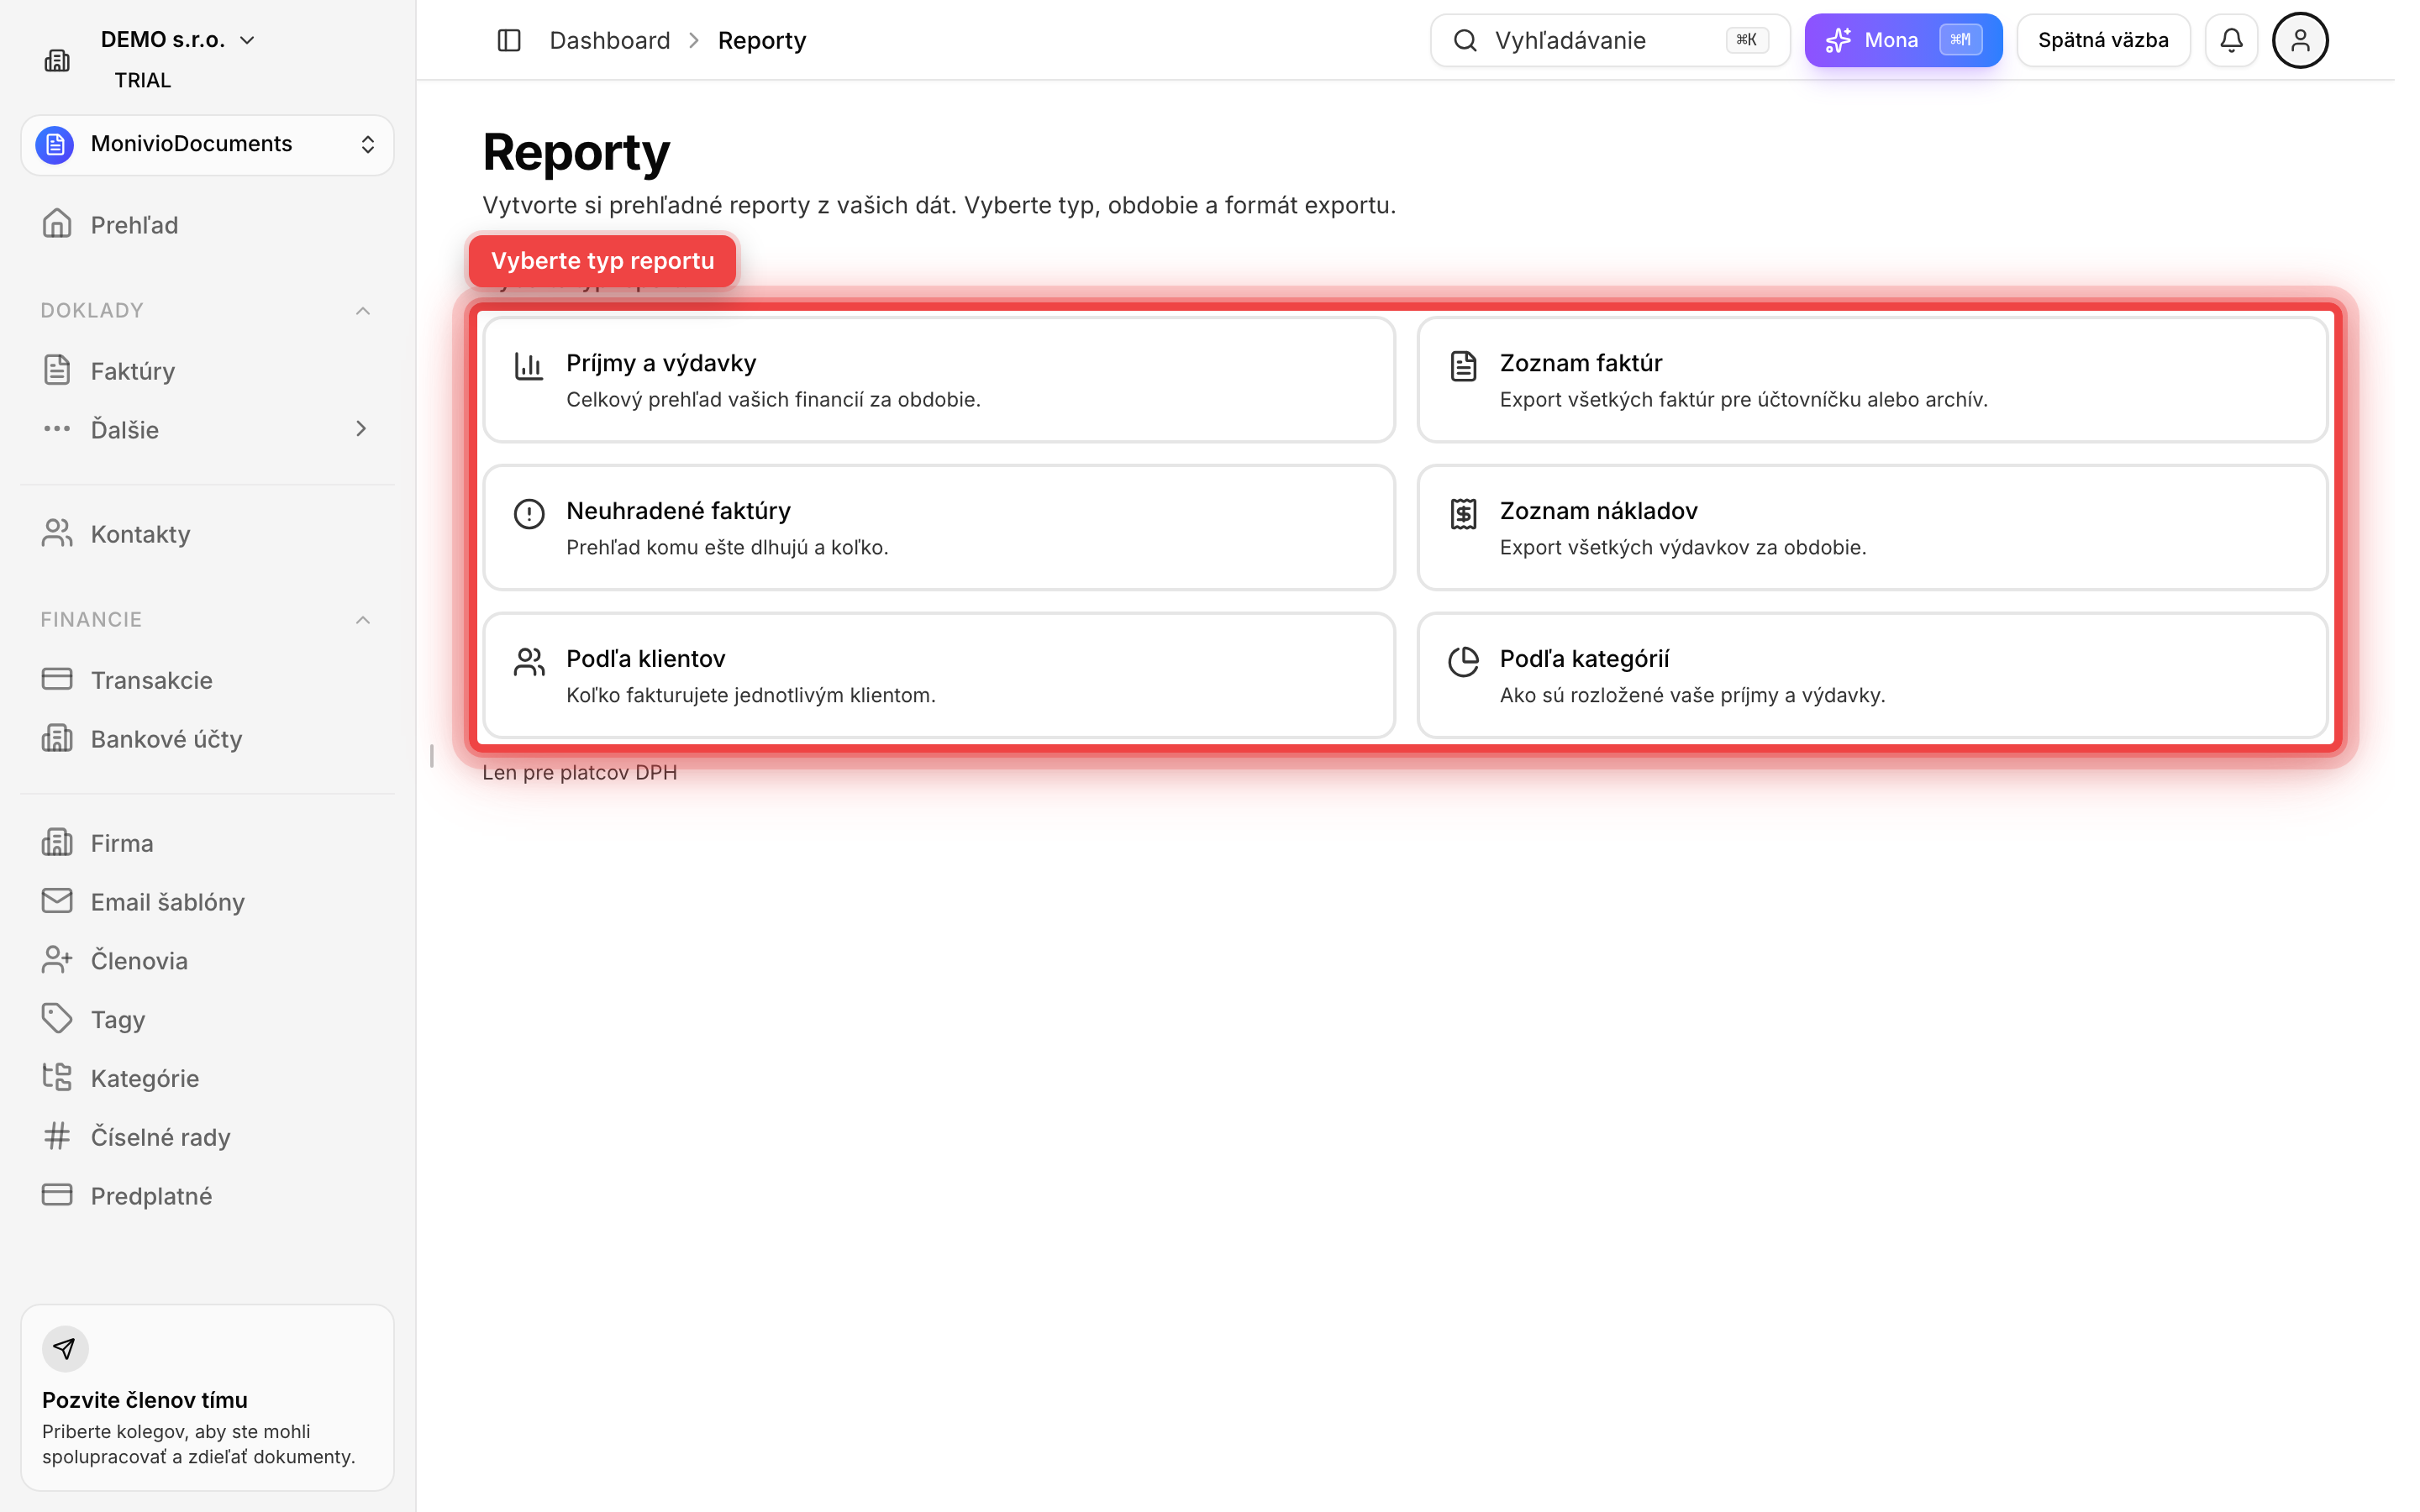Click the Podľa klientov users icon
Screen dimensions: 2420x1512
529,662
